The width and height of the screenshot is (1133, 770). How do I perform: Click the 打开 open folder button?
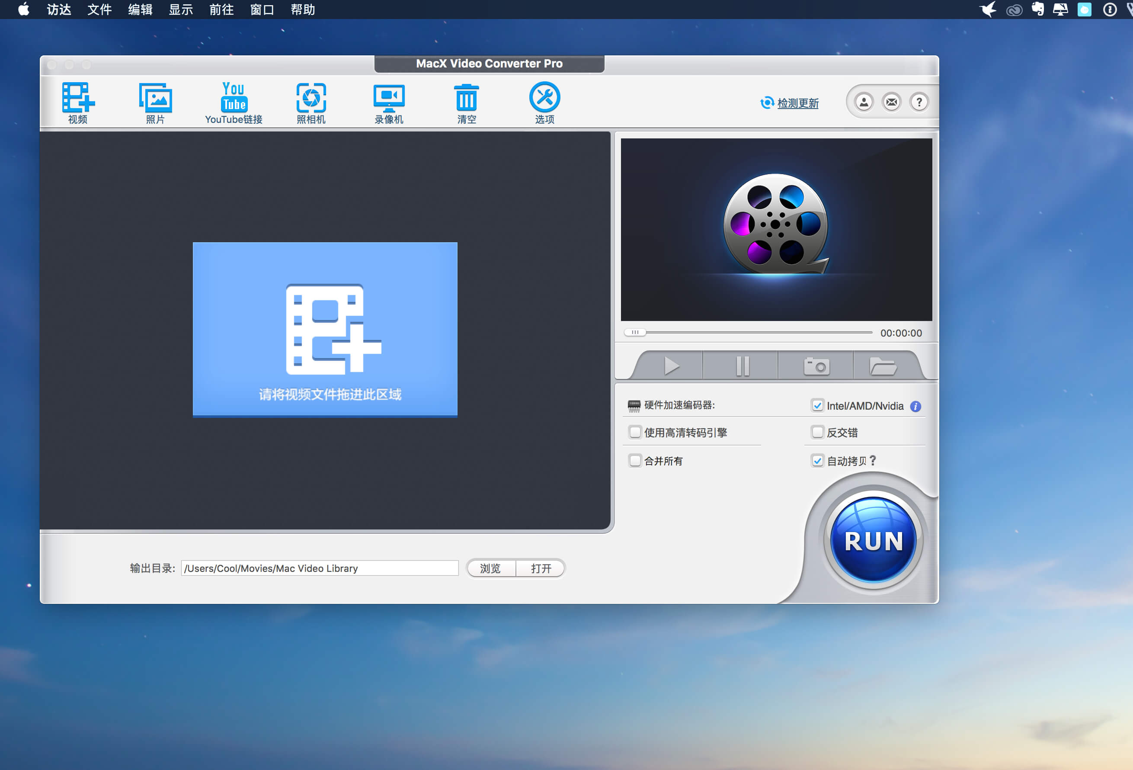[x=541, y=568]
